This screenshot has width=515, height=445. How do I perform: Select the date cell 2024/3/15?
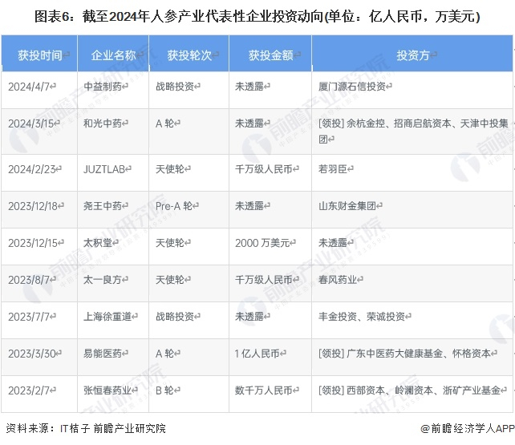click(39, 131)
